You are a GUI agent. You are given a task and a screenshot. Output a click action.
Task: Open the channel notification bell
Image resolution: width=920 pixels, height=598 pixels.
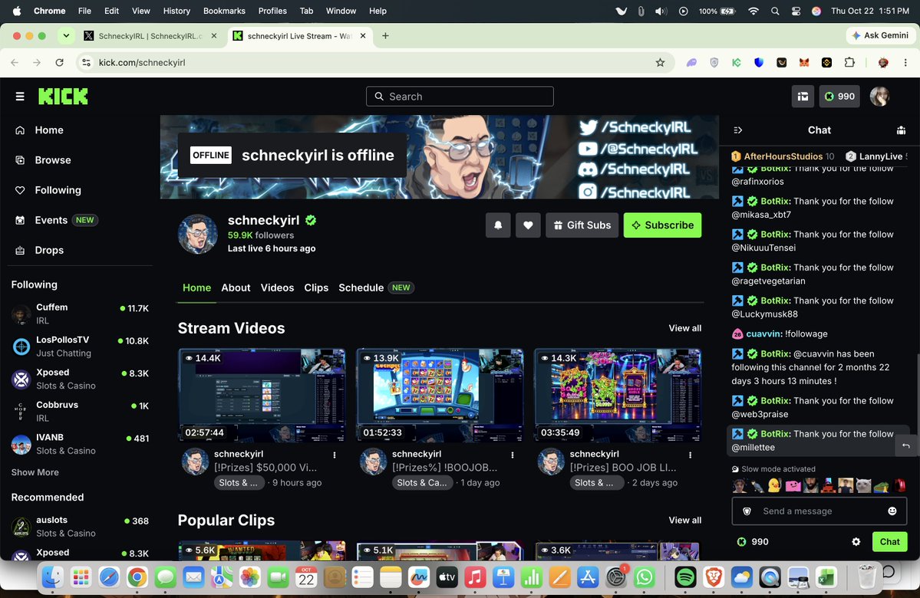click(x=498, y=225)
